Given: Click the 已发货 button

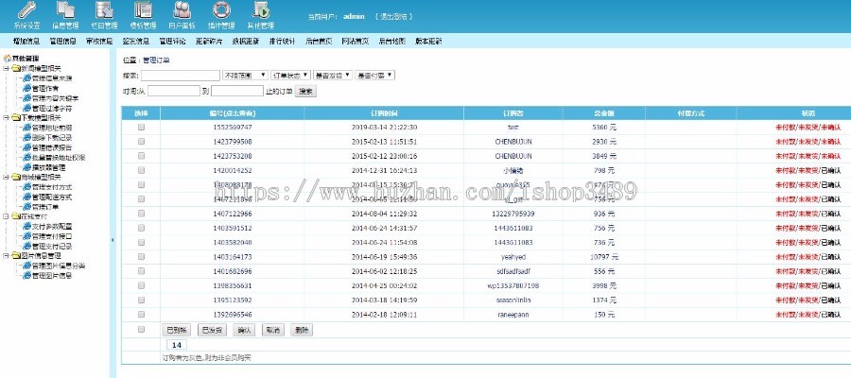Looking at the screenshot, I should pos(212,330).
